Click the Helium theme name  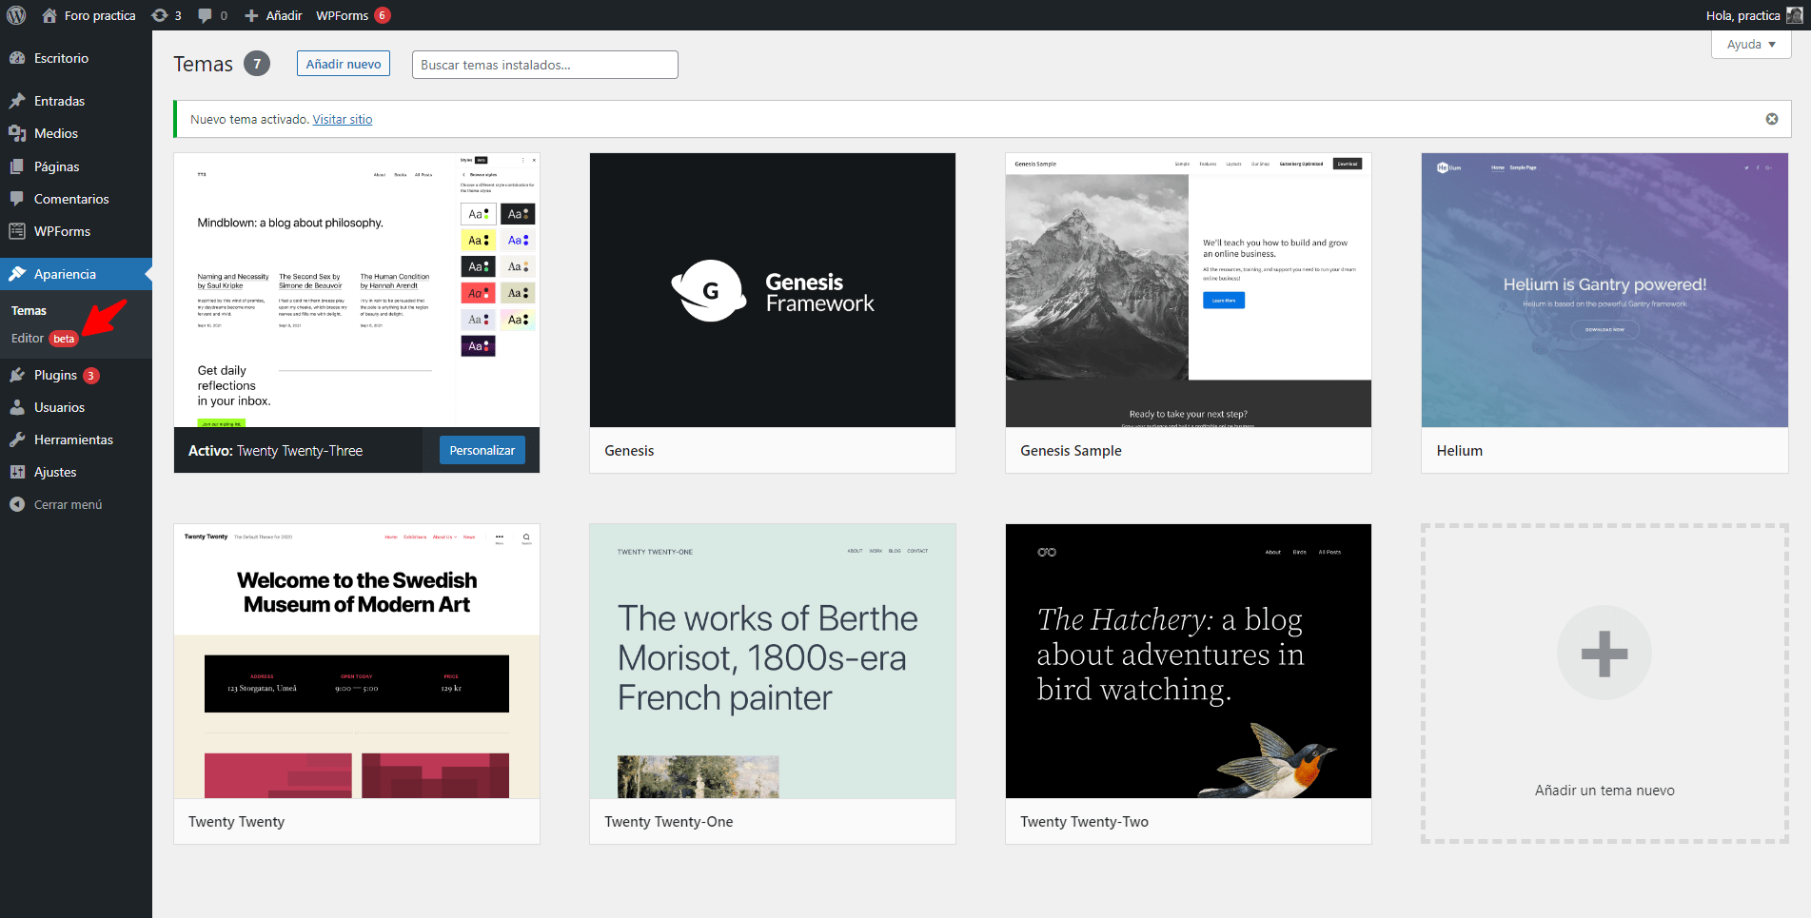click(x=1459, y=451)
